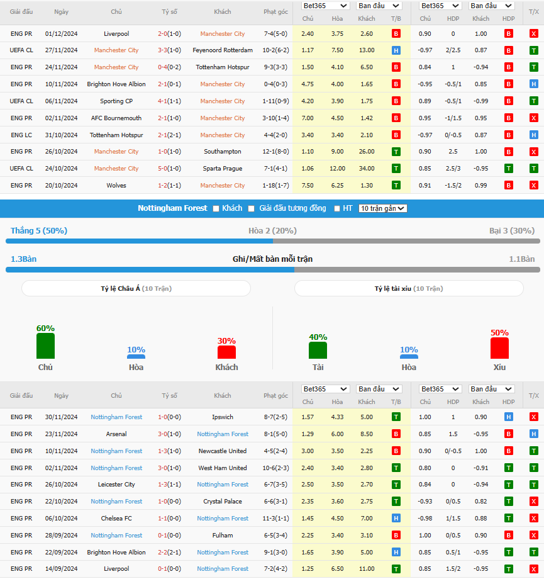Click the goals scored/conceded bar under Ghi/Mất bàn mỗi trận
This screenshot has height=579, width=544.
(273, 270)
